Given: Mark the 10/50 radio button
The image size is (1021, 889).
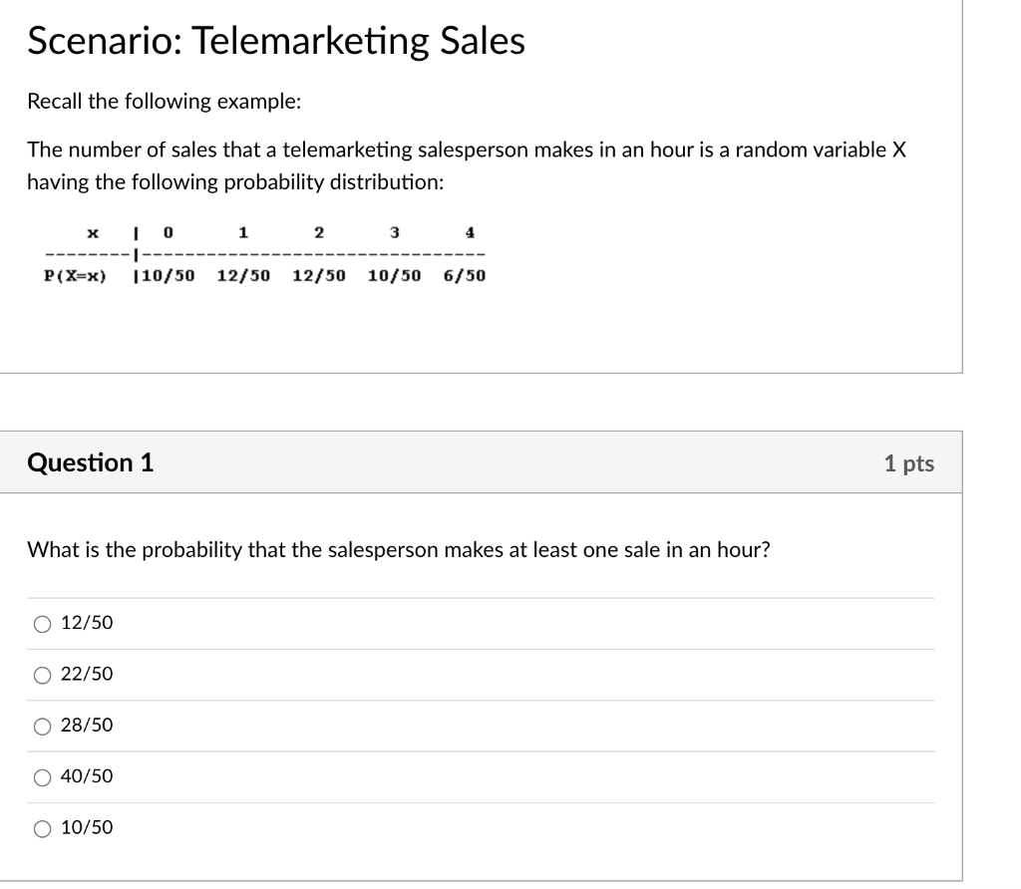Looking at the screenshot, I should click(42, 828).
